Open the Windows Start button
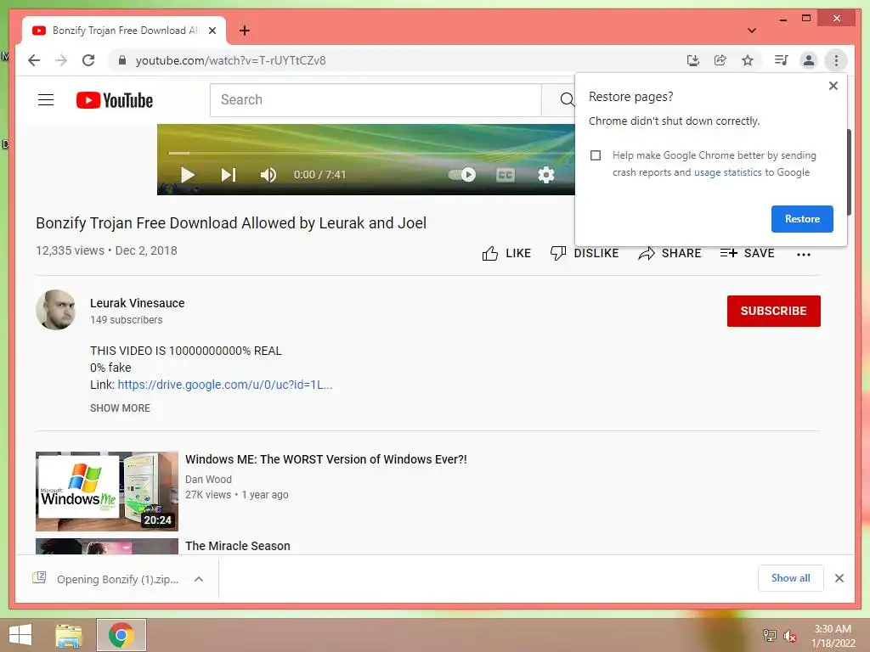Image resolution: width=870 pixels, height=652 pixels. point(20,635)
